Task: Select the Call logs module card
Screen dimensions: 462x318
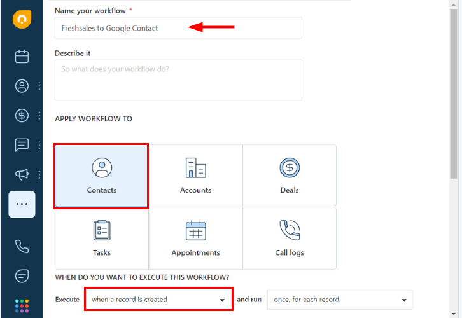Action: click(x=290, y=238)
